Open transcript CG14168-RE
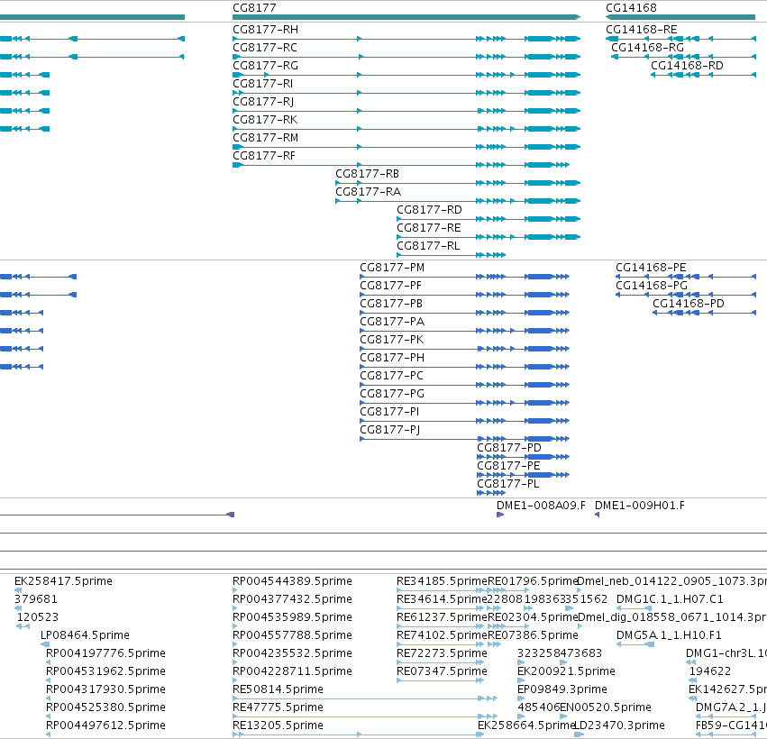Screen dimensions: 767x739 coord(642,30)
